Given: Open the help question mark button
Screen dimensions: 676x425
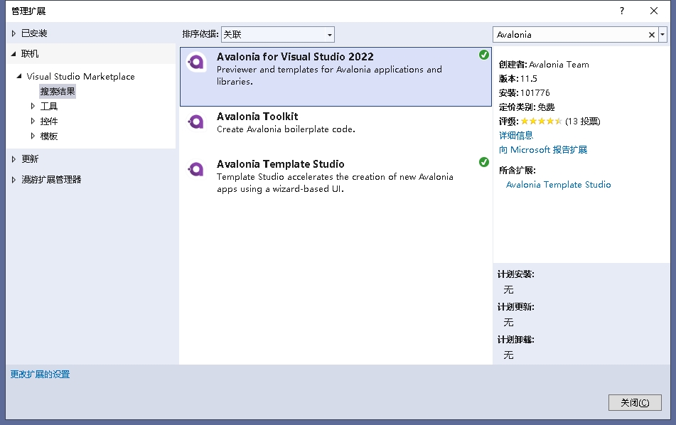Looking at the screenshot, I should 622,11.
